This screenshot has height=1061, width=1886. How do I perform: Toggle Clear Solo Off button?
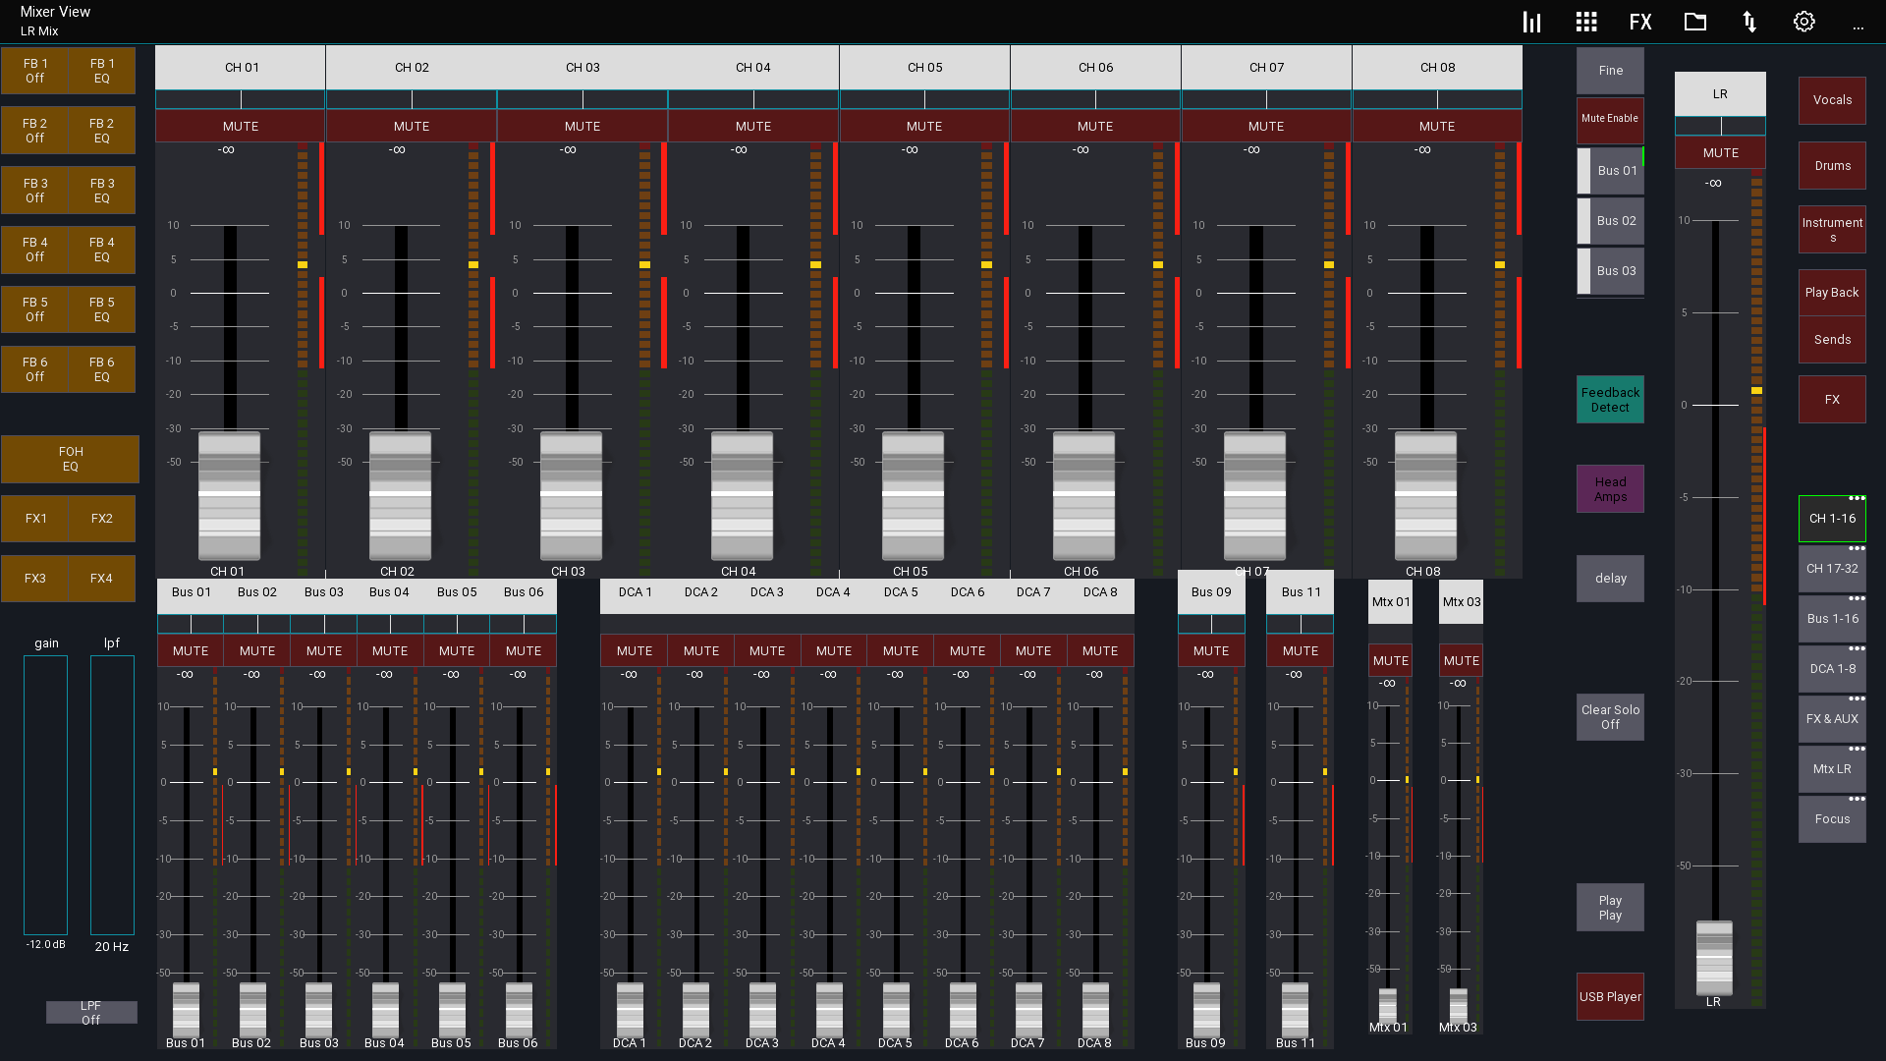(x=1610, y=717)
